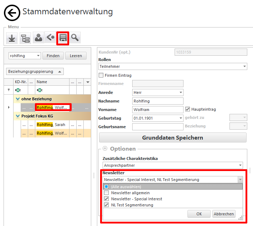Viewport: 253px width, 226px height.
Task: Click the back arrow icon
Action: click(x=12, y=13)
